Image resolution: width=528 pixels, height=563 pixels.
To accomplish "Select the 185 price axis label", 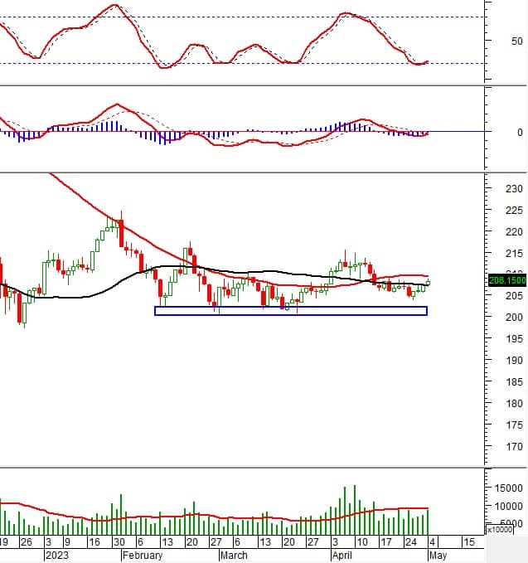I will pos(514,381).
